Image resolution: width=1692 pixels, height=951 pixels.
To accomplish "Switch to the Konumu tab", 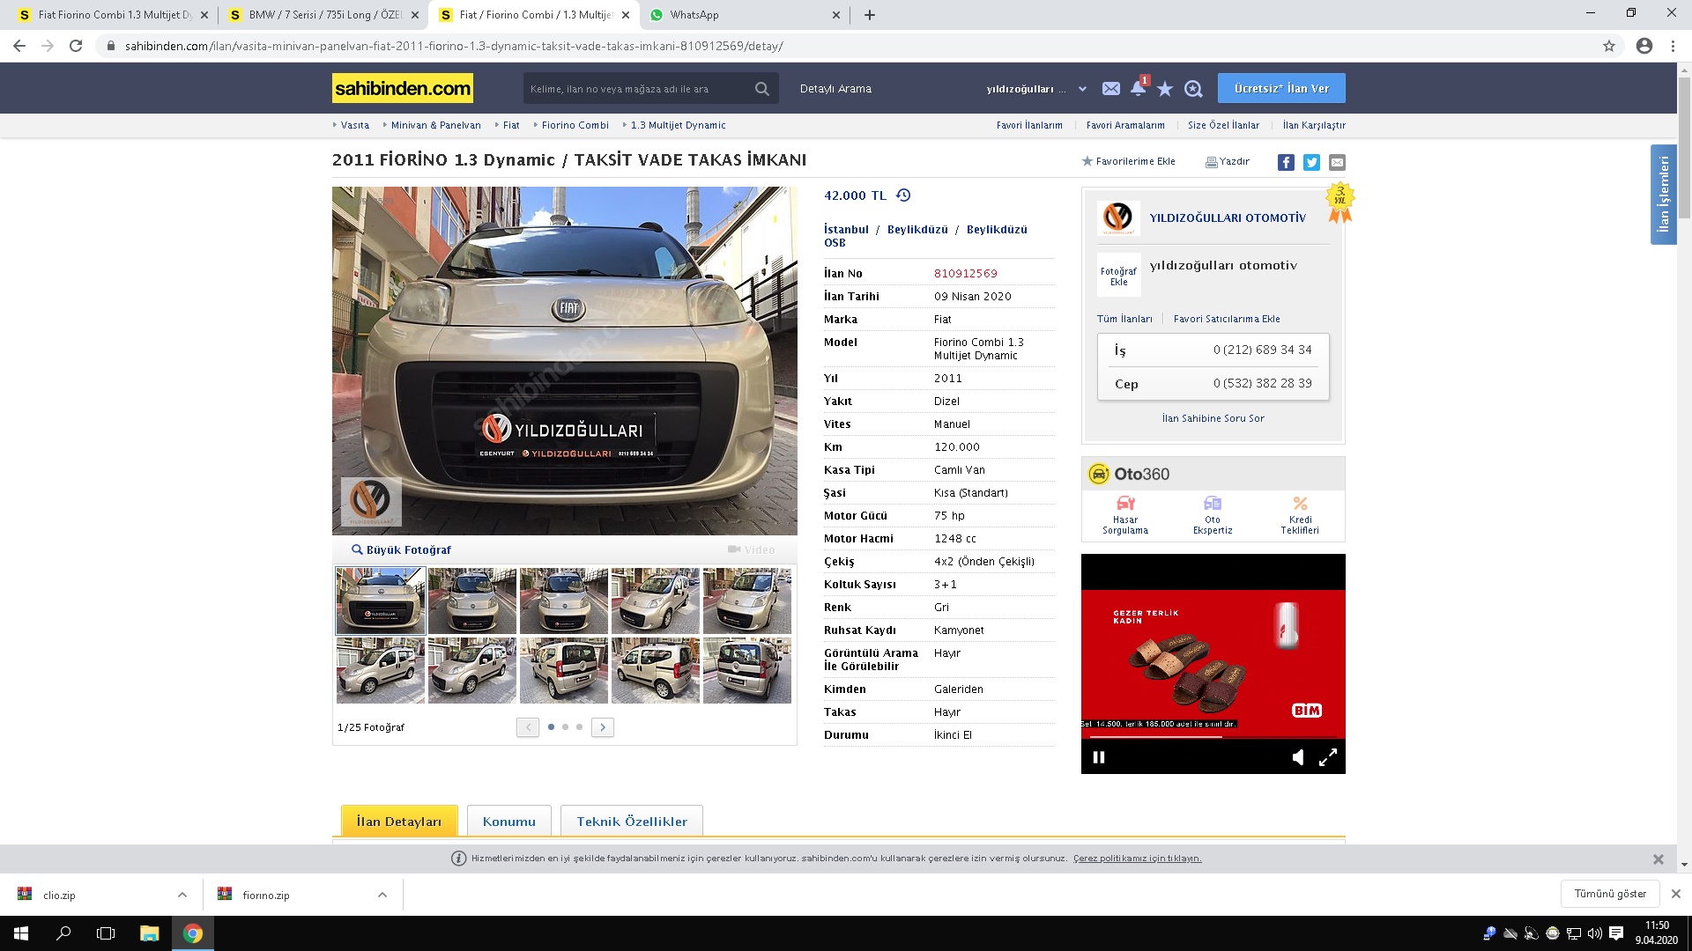I will click(x=508, y=822).
